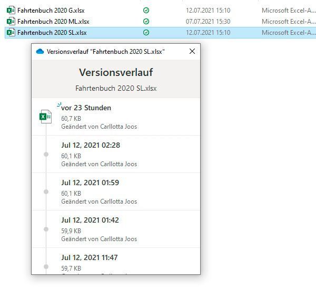Click timeline dot for version 11:47
The image size is (316, 297).
pos(46,266)
